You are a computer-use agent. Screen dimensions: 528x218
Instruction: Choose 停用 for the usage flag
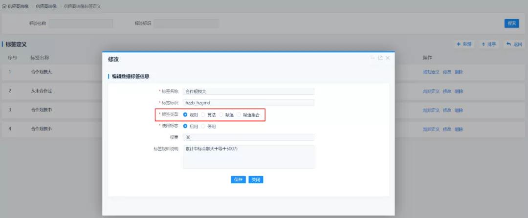click(203, 126)
